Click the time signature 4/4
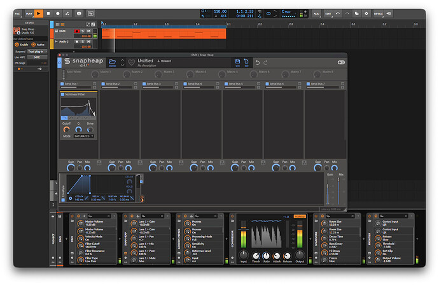The image size is (439, 285). coord(223,16)
